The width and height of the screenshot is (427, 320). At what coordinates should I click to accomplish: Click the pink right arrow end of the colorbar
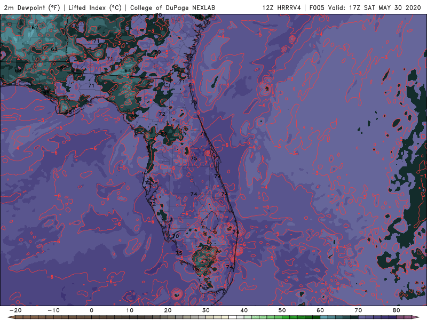(416, 317)
